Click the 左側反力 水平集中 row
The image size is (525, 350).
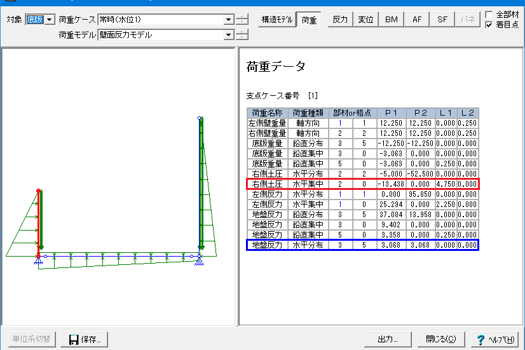click(363, 205)
